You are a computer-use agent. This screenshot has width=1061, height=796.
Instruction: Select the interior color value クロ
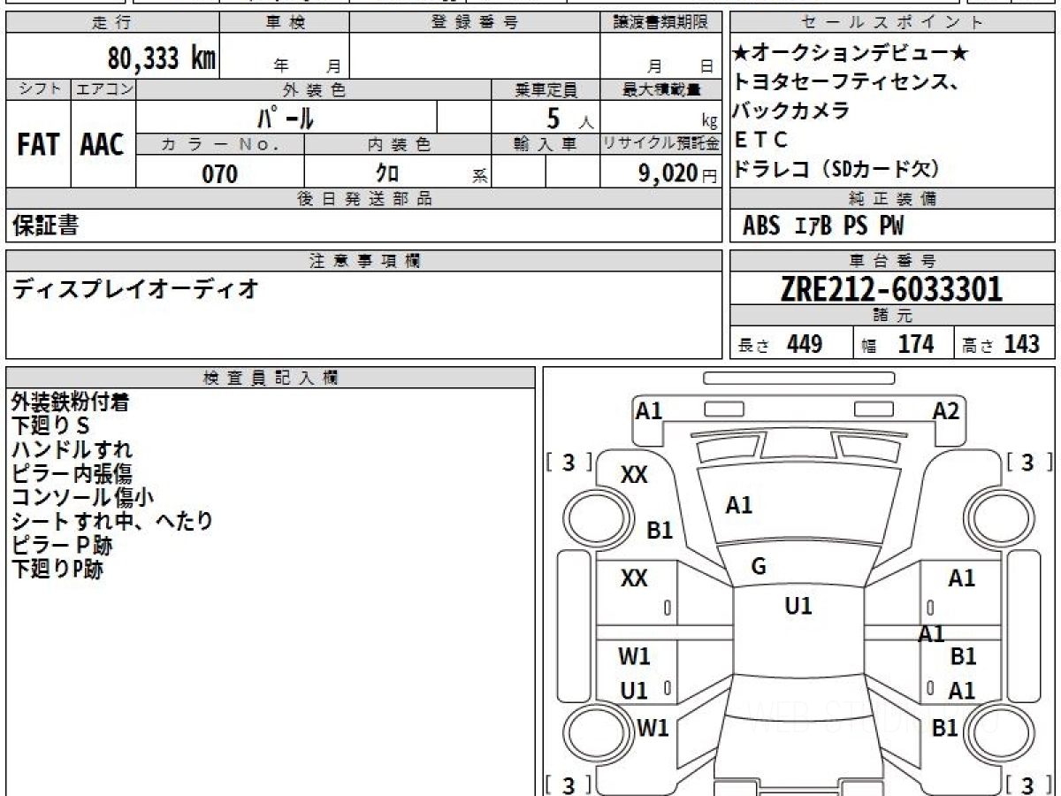point(388,173)
